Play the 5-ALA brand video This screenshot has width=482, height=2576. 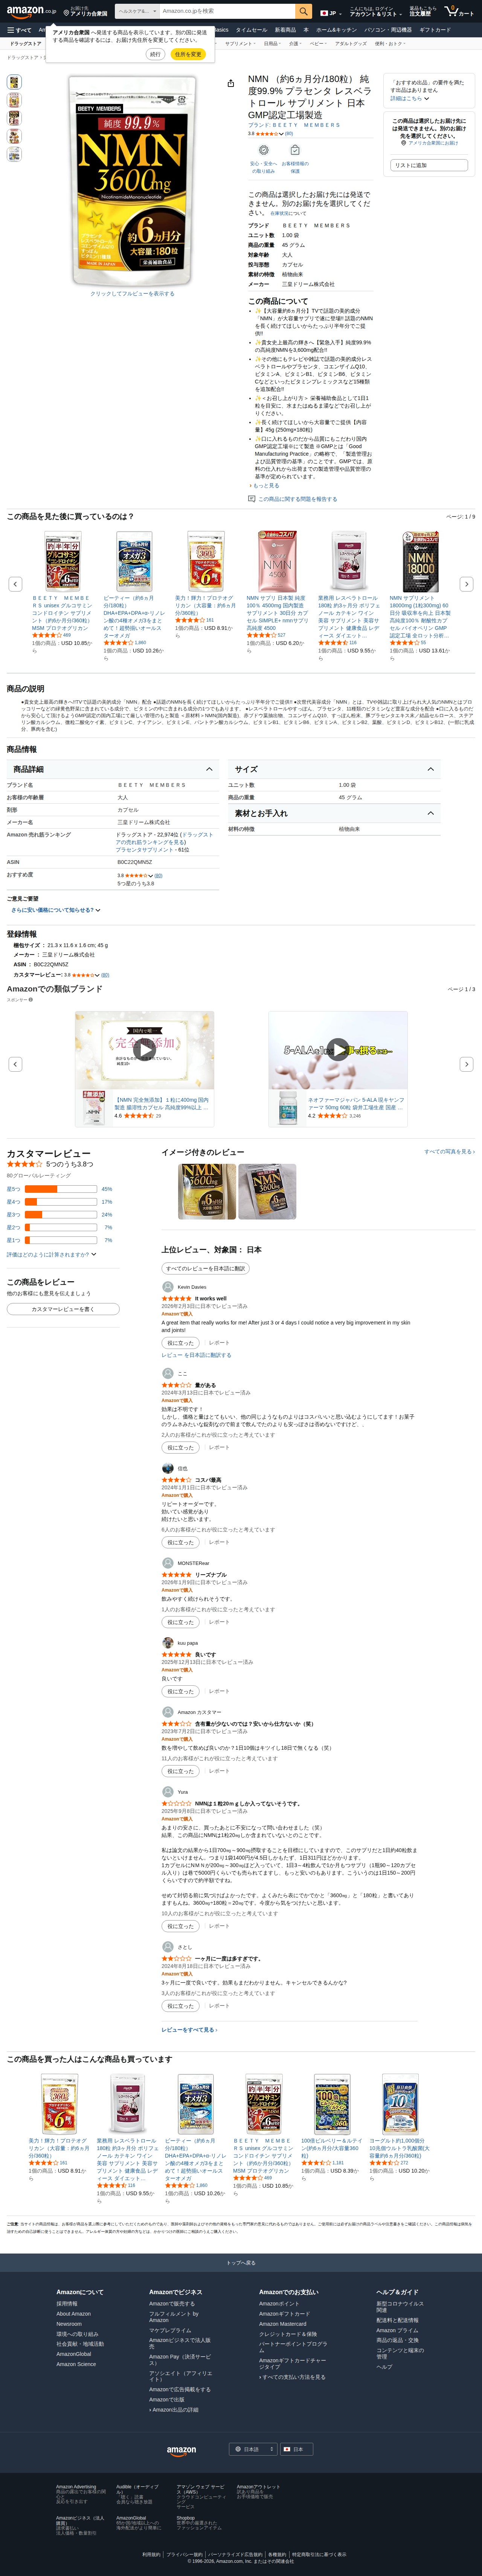pos(338,1050)
